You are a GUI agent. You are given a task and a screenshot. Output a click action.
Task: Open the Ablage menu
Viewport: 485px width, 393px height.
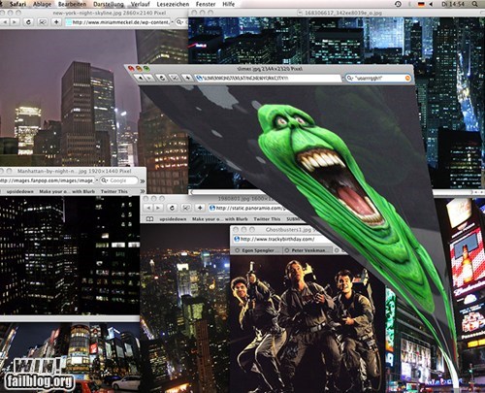tap(42, 4)
